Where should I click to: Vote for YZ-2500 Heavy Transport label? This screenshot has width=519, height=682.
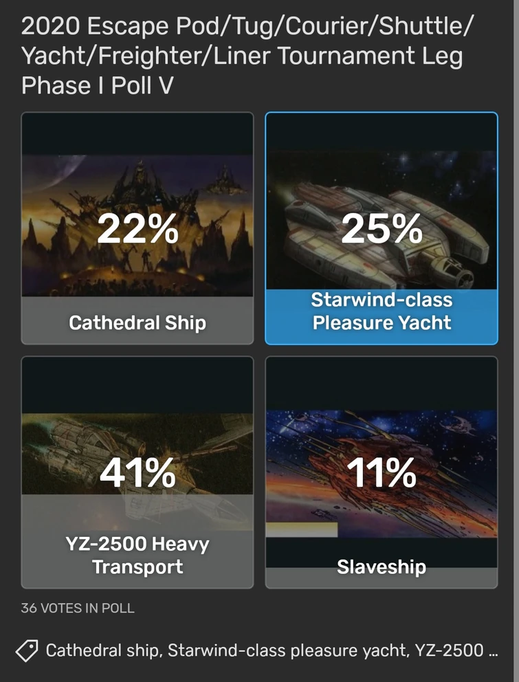137,555
